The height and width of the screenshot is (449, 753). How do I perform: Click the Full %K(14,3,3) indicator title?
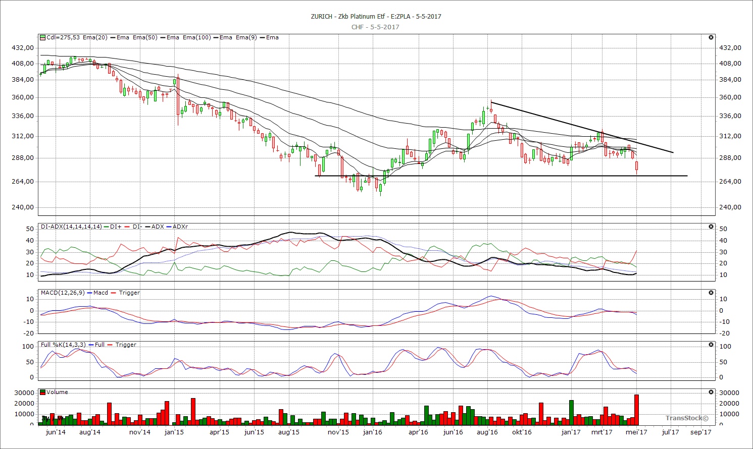point(63,345)
